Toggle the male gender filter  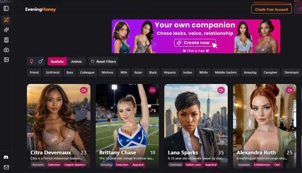[41, 61]
